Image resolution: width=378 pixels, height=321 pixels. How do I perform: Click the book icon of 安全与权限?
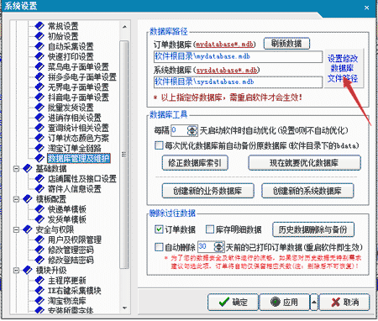click(28, 229)
